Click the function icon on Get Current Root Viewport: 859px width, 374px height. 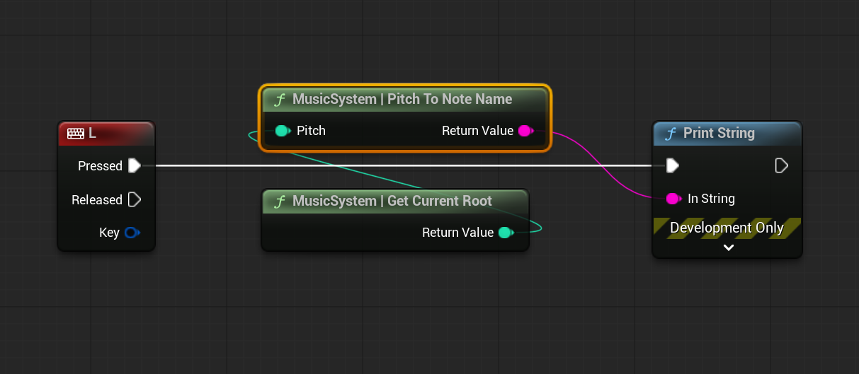click(280, 201)
